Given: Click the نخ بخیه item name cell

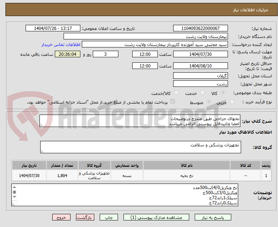Looking at the screenshot, I should (187, 176).
